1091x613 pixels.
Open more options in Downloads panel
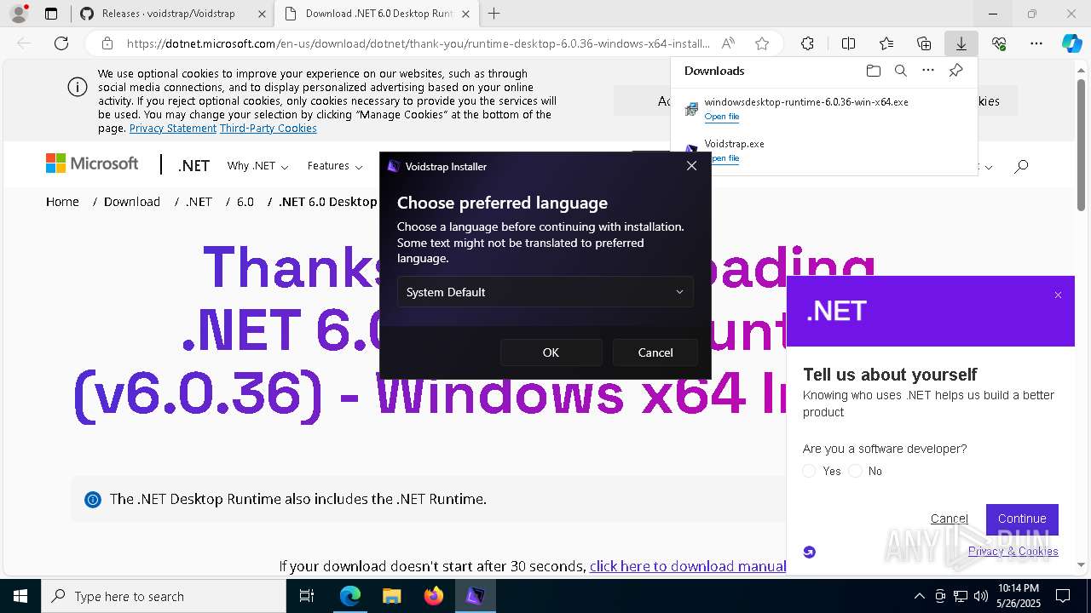(928, 71)
